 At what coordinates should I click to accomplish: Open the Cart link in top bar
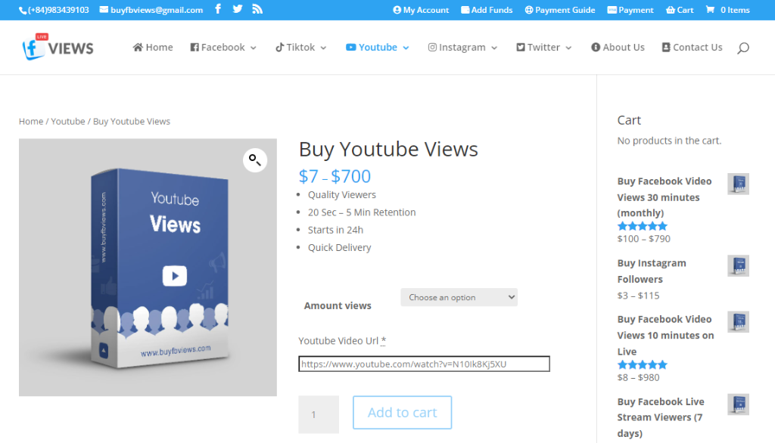(x=680, y=10)
